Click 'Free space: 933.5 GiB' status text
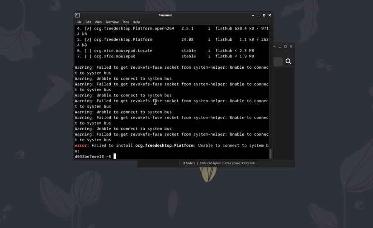373x228 pixels. pos(240,163)
